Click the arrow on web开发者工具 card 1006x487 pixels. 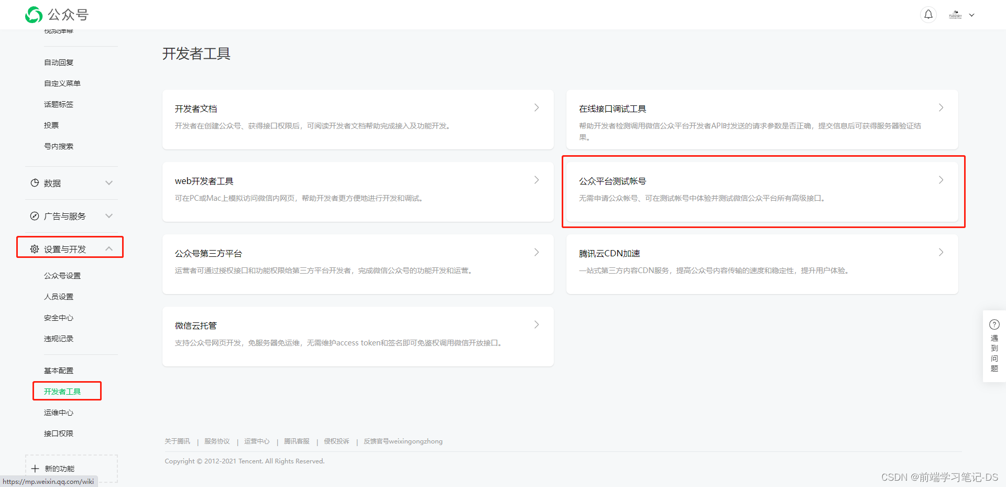537,180
